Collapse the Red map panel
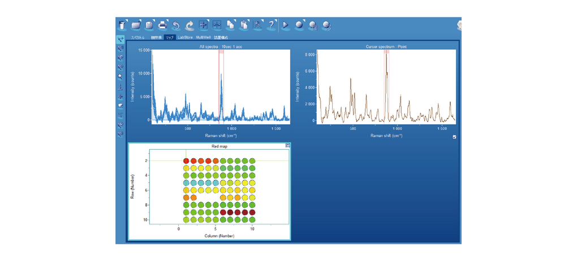 click(x=287, y=146)
